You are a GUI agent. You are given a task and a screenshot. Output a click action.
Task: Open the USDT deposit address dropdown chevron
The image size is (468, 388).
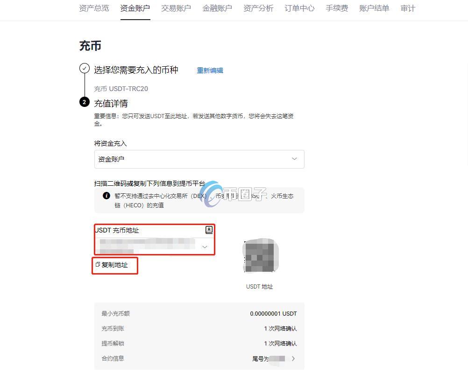coord(205,247)
